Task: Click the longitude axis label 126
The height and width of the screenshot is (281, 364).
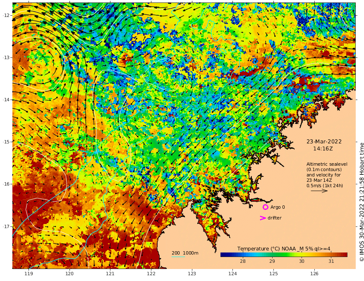Action: click(x=314, y=274)
